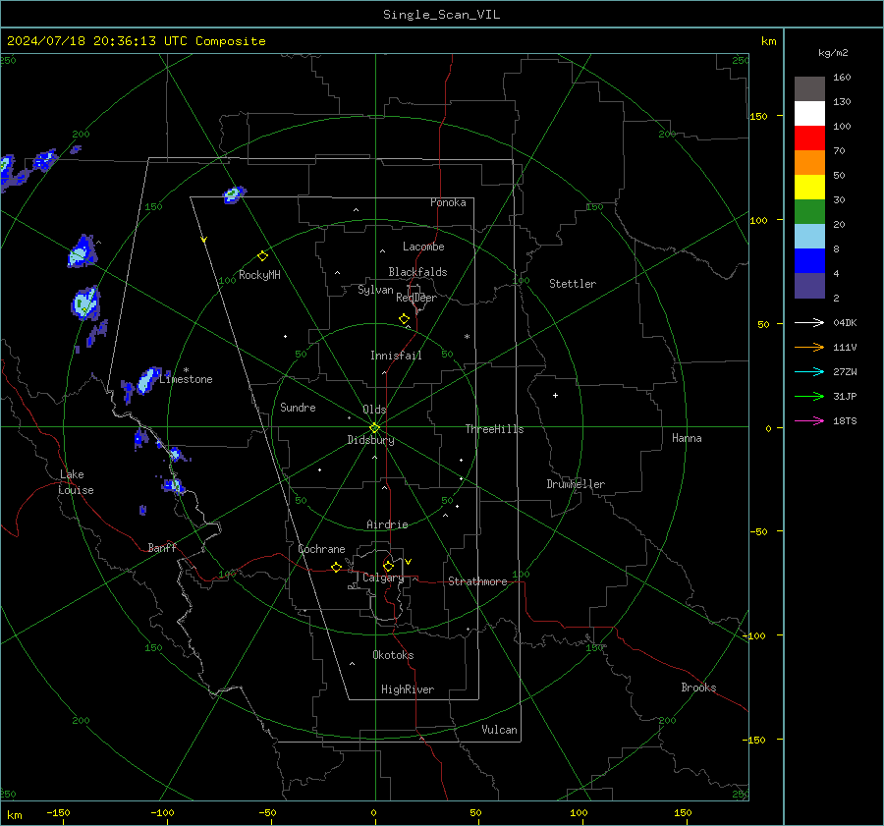Click the radar-center diamond marker at Olds

coord(375,428)
